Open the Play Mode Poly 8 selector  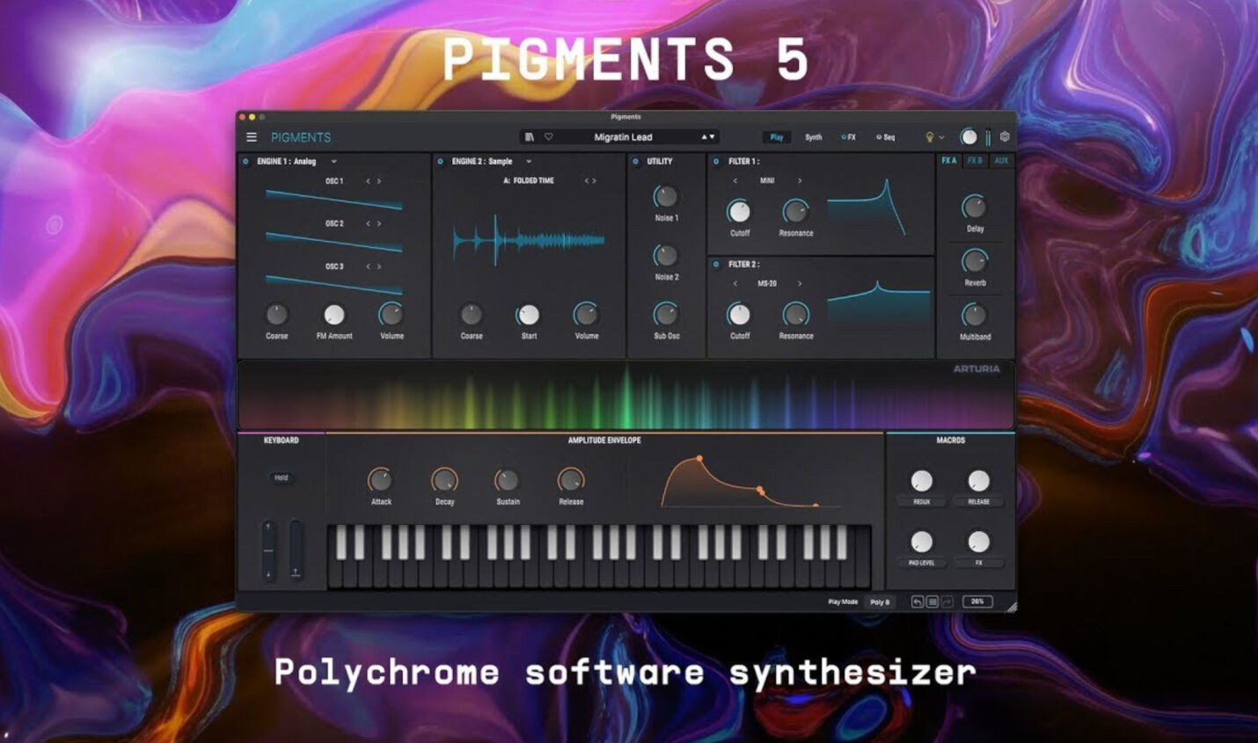pyautogui.click(x=880, y=601)
